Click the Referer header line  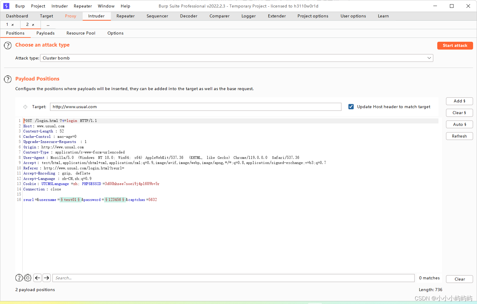click(x=74, y=168)
